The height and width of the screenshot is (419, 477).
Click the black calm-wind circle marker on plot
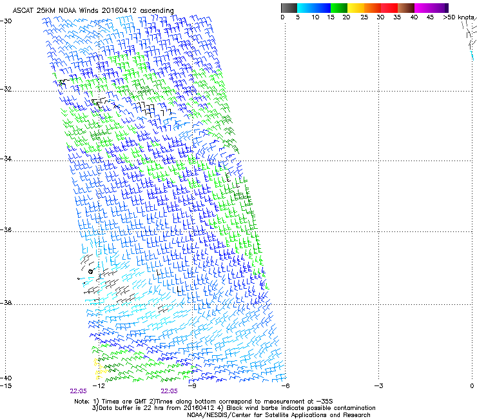[x=90, y=272]
